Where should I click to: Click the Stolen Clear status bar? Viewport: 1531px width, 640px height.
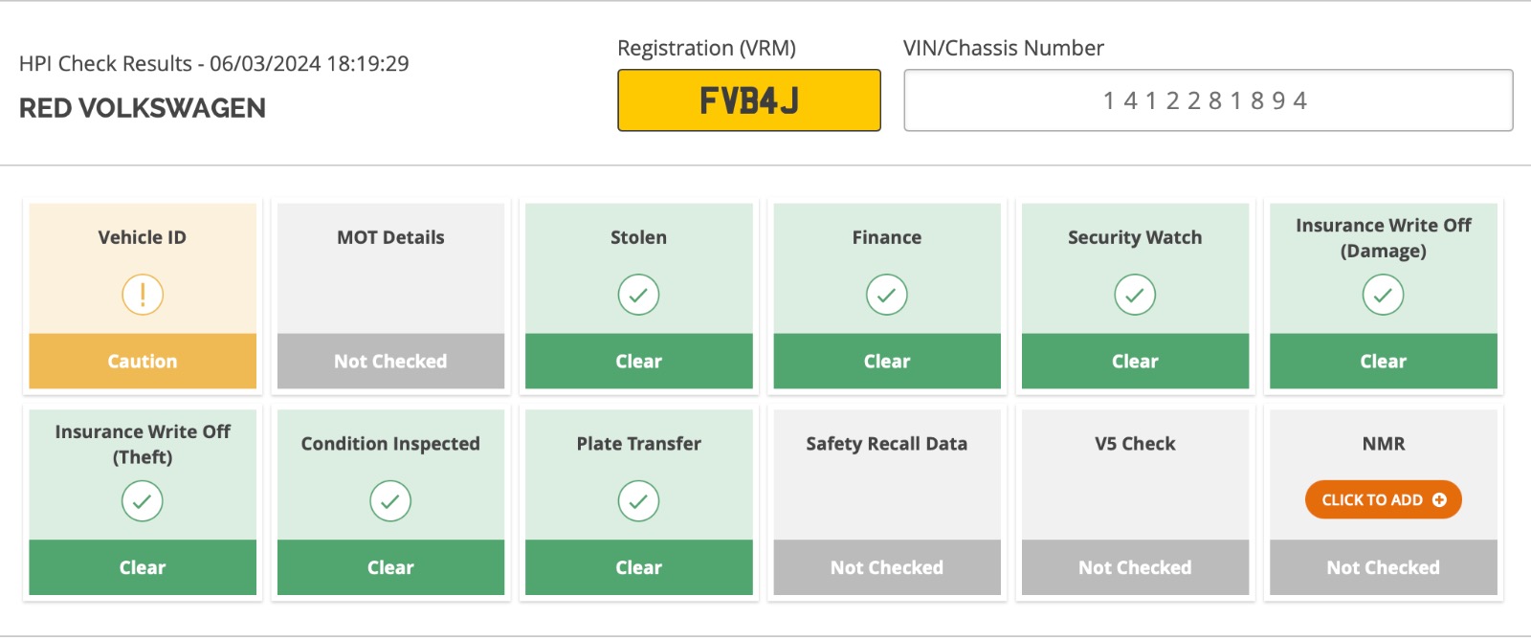coord(638,361)
